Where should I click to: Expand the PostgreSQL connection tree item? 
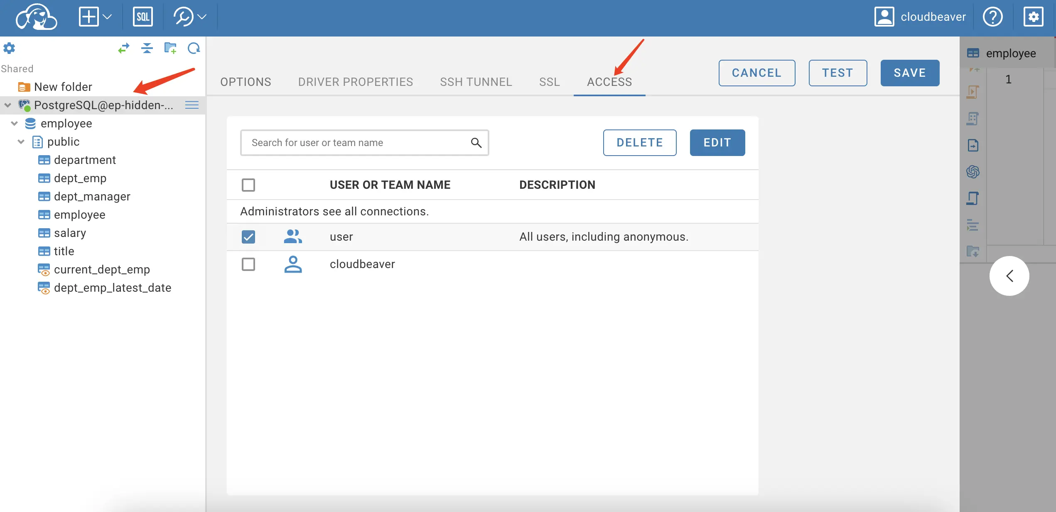[x=7, y=104]
